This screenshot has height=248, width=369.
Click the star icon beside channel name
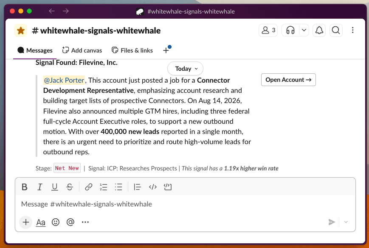[21, 31]
